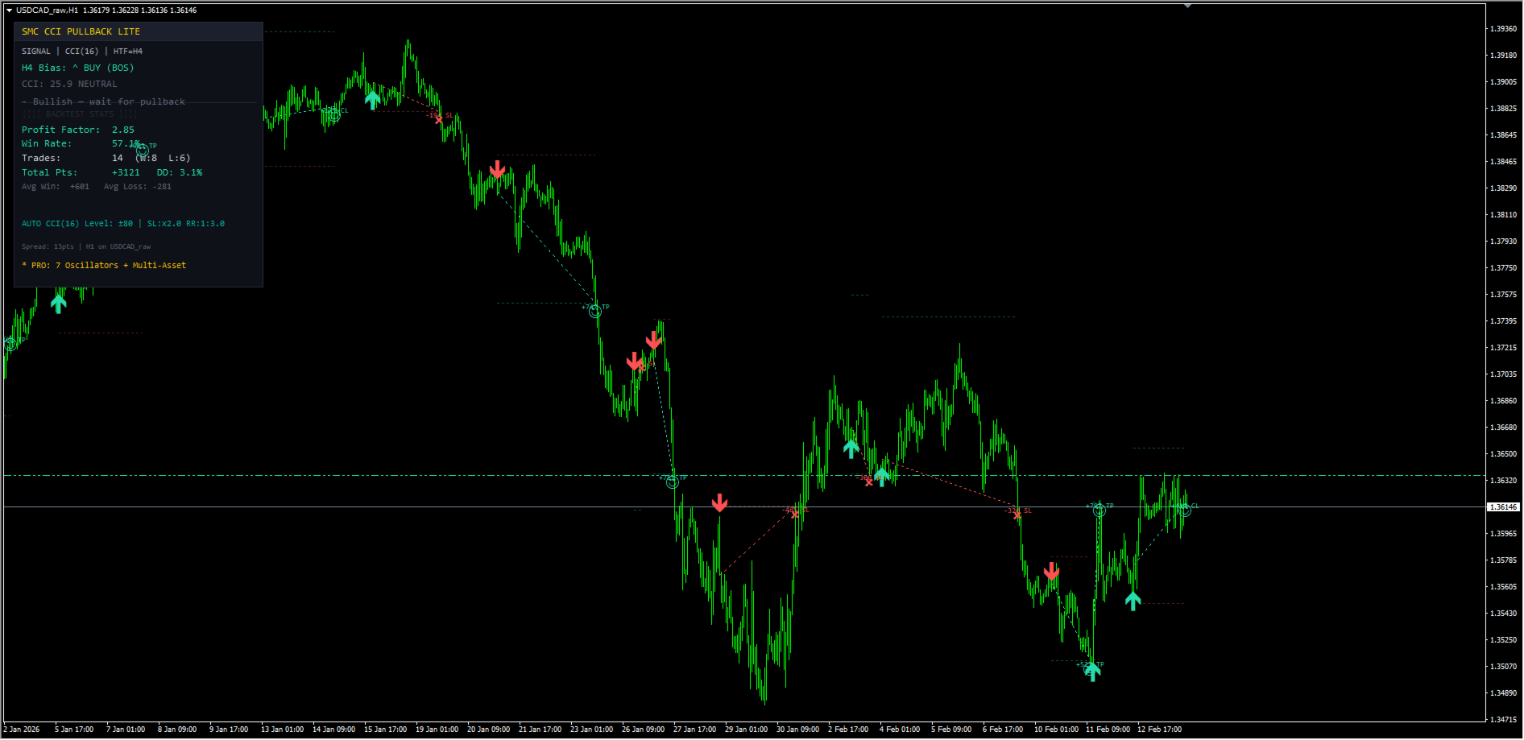Click the 1.37395 level on price scale
This screenshot has height=740, width=1524.
(1503, 321)
